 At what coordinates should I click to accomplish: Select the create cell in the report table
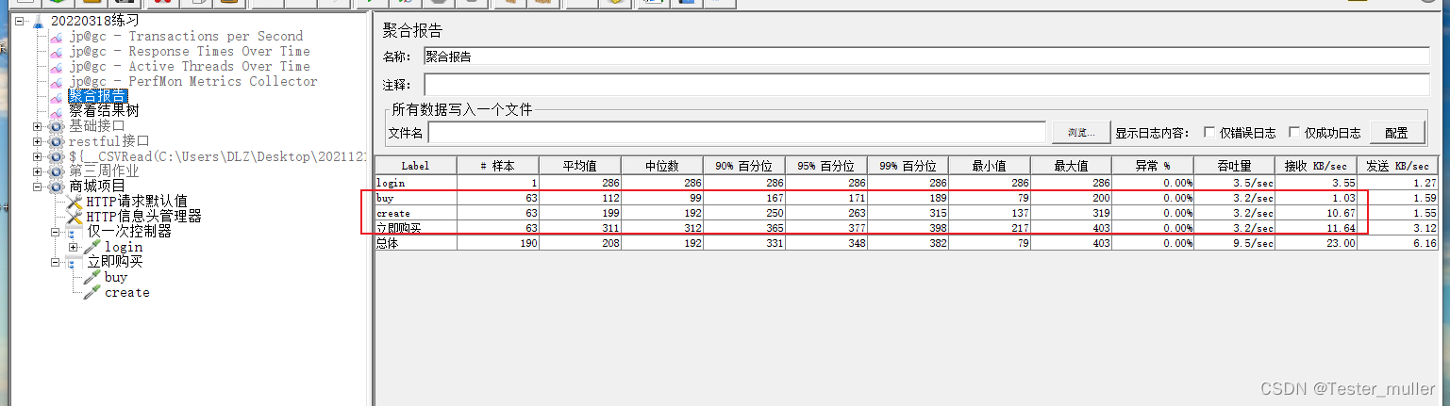416,213
